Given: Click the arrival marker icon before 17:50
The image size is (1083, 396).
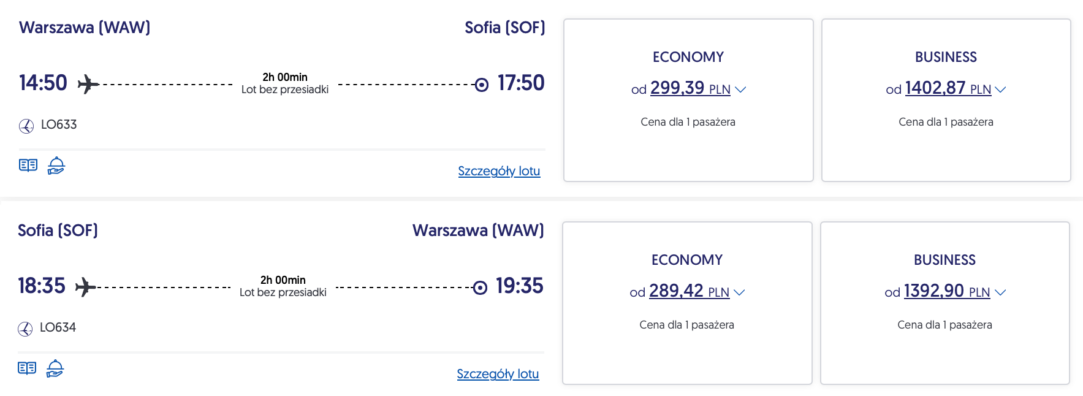Looking at the screenshot, I should tap(482, 85).
